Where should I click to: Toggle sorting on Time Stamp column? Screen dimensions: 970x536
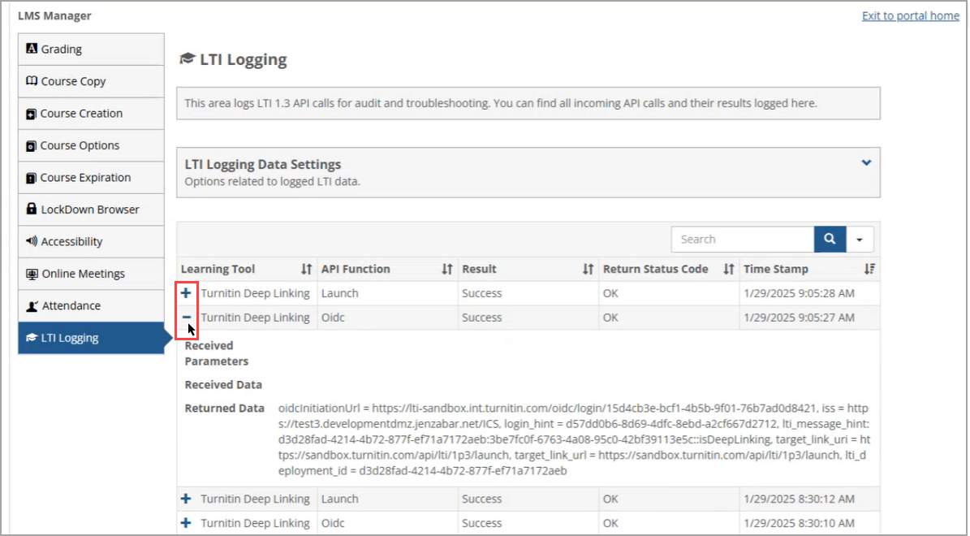[868, 269]
